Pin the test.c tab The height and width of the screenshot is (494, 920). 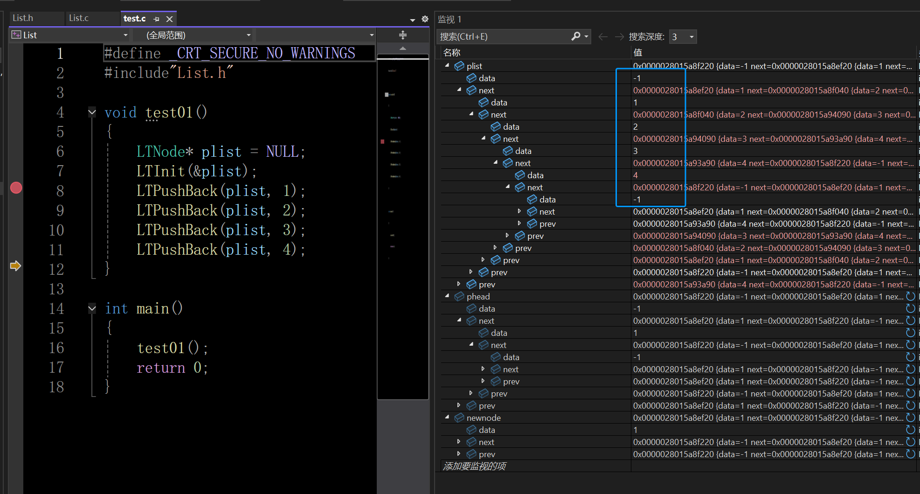coord(157,19)
